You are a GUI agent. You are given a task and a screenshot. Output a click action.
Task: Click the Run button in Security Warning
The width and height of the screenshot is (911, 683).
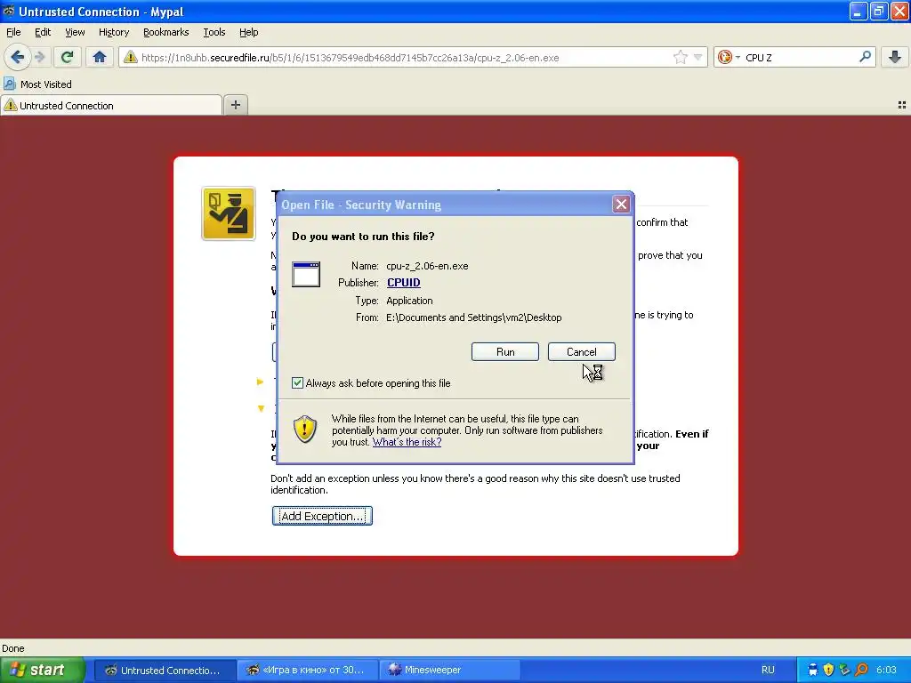(x=505, y=352)
